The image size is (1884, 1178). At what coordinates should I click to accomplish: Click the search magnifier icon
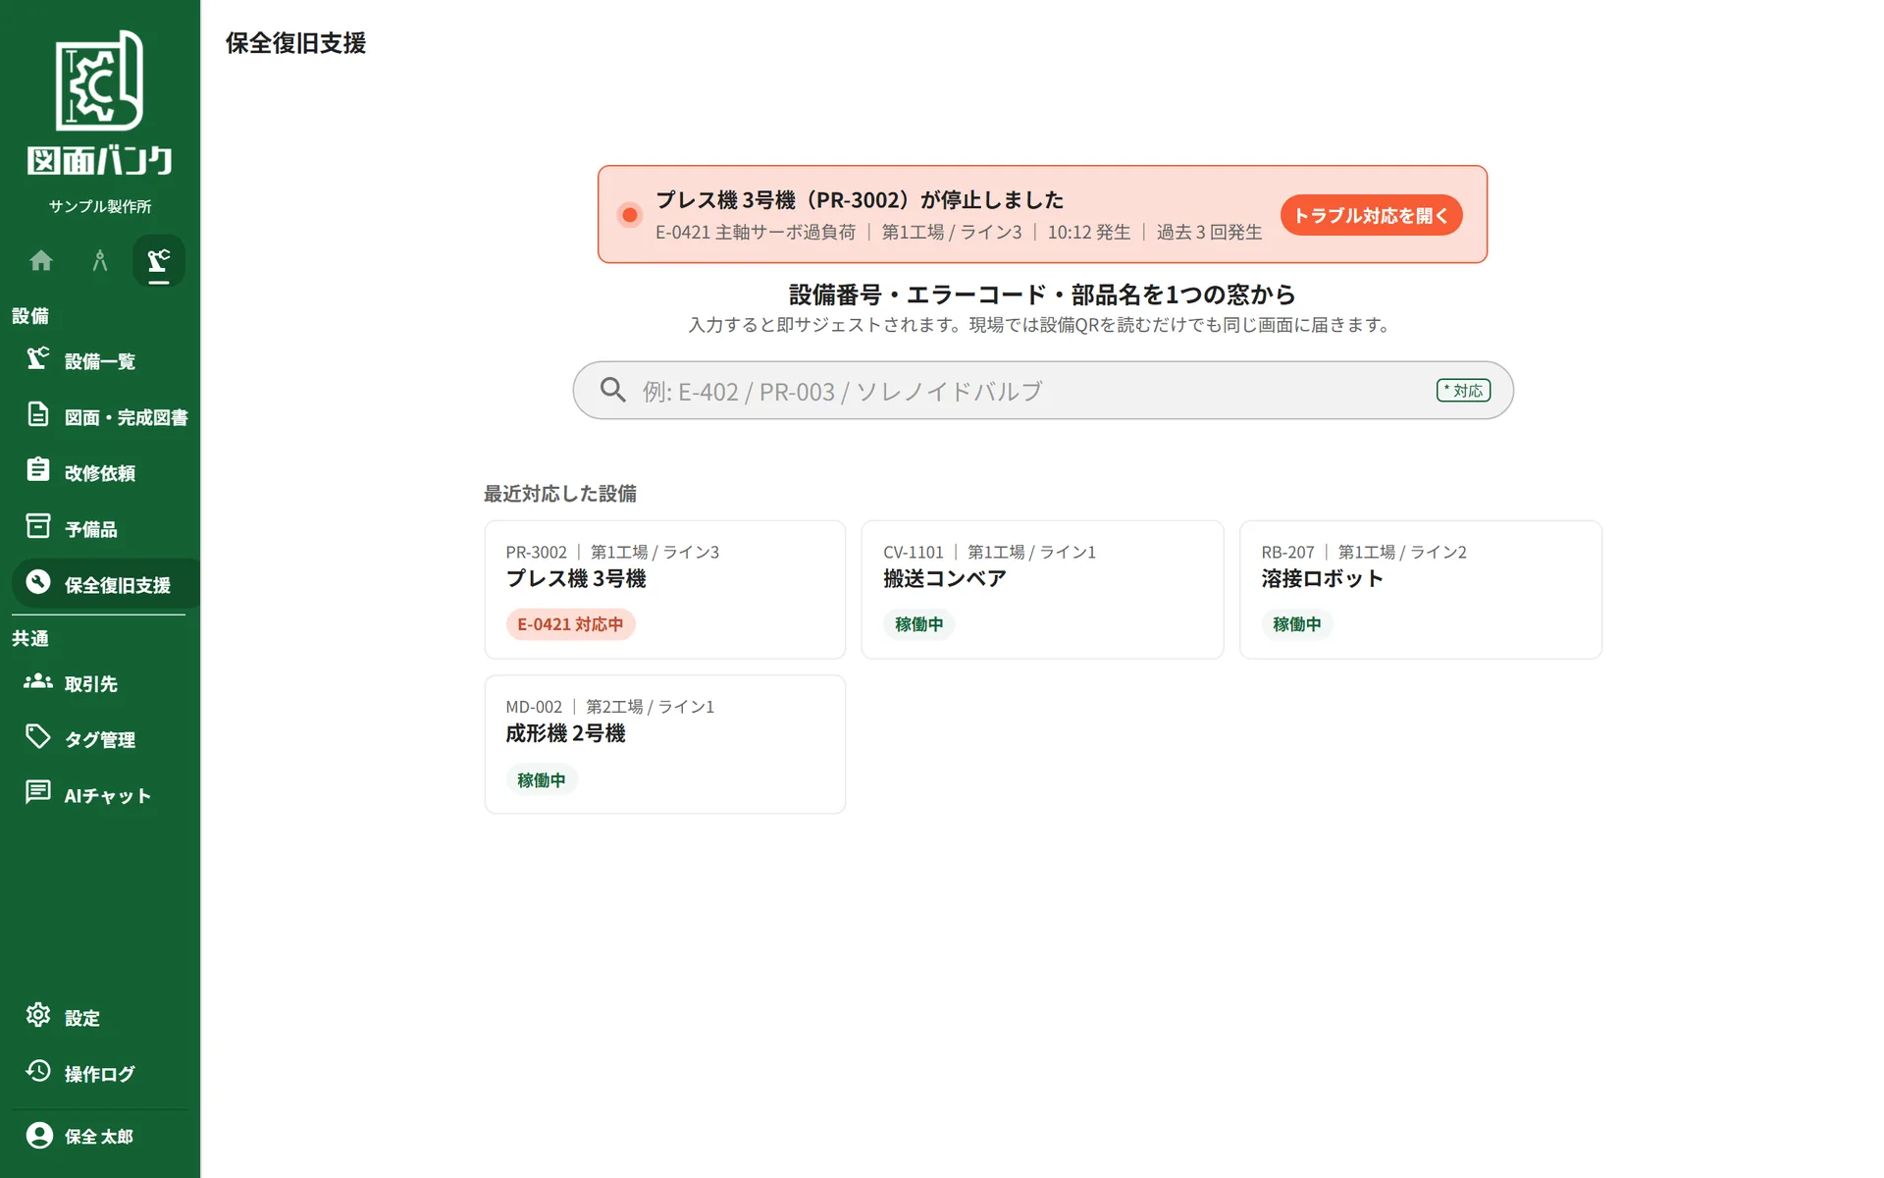(613, 391)
